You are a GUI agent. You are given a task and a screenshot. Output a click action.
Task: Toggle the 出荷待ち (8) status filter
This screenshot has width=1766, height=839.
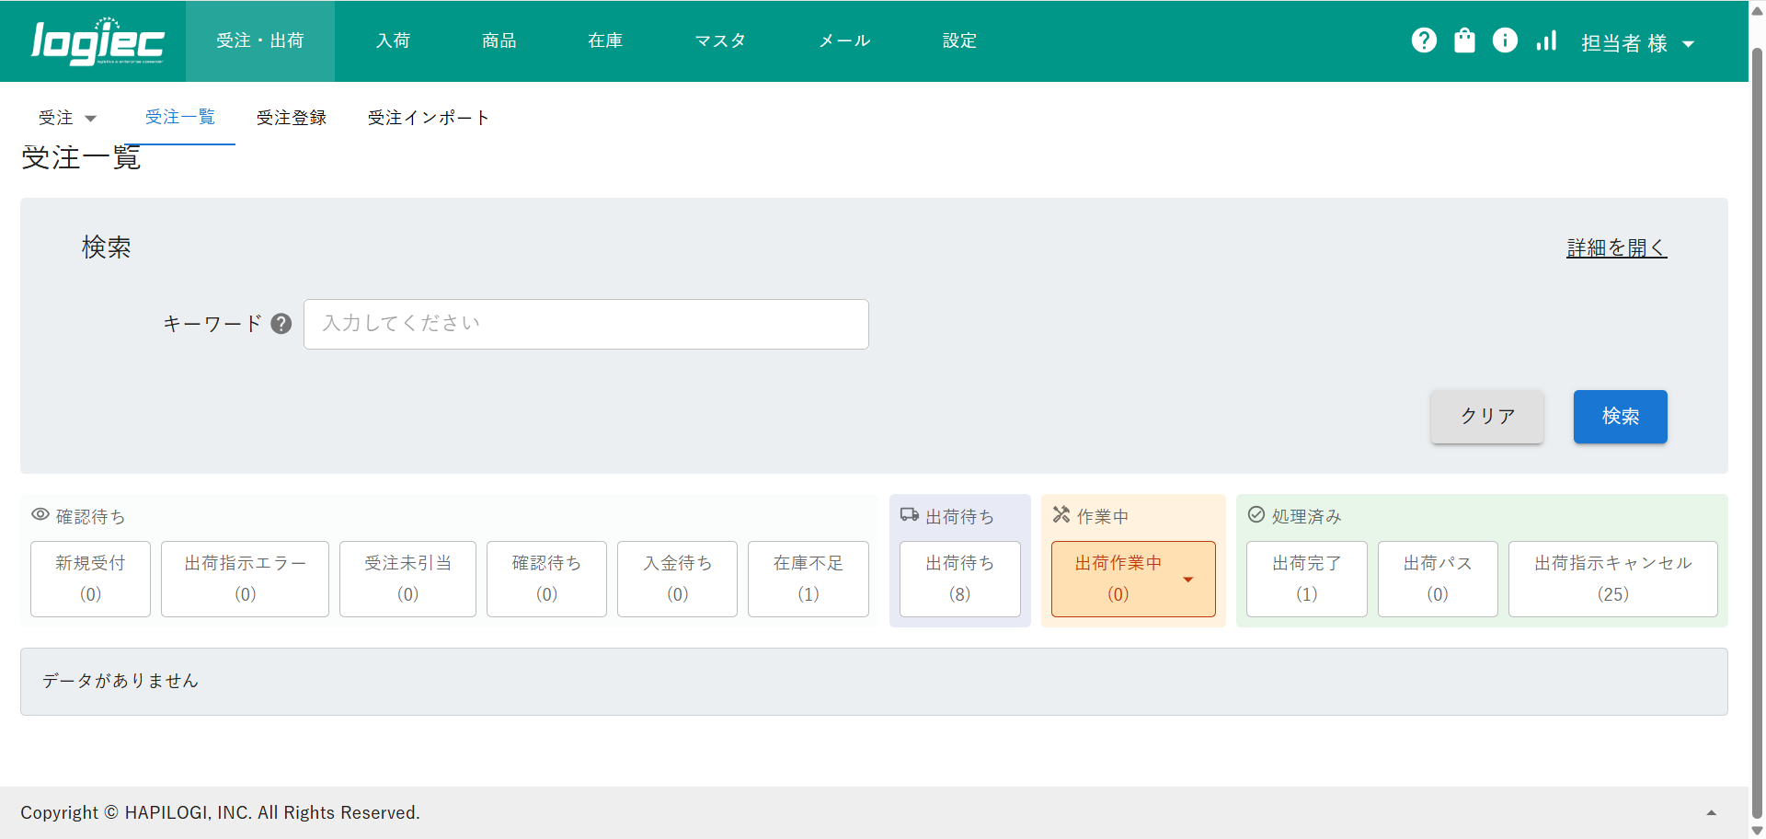[959, 579]
